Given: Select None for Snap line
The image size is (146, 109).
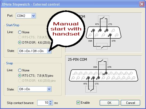Looking at the screenshot, I should point(20,70).
